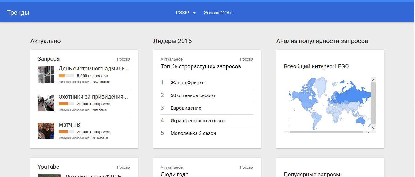
Task: Open the Охотники за привидения... query
Action: 93,97
